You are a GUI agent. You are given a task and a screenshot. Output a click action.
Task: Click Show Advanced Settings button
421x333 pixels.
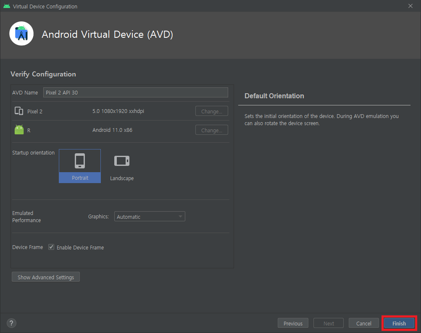tap(46, 277)
